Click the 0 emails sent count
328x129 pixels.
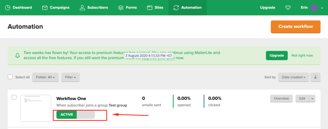(152, 101)
